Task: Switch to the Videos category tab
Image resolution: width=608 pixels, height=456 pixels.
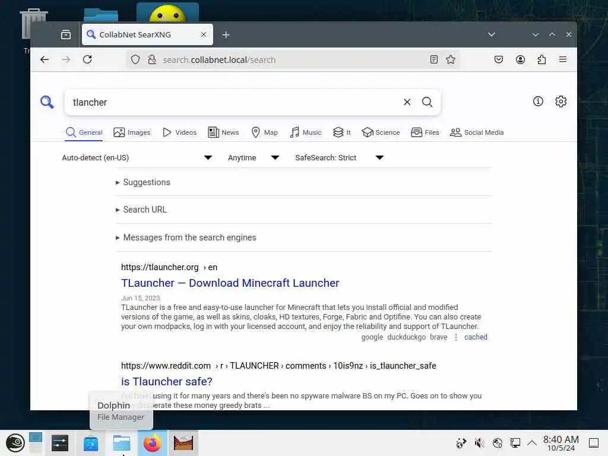Action: point(179,132)
